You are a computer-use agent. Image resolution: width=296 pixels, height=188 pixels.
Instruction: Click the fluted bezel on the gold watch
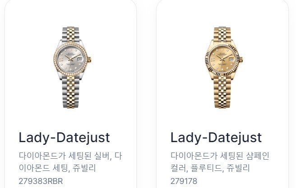point(222,45)
